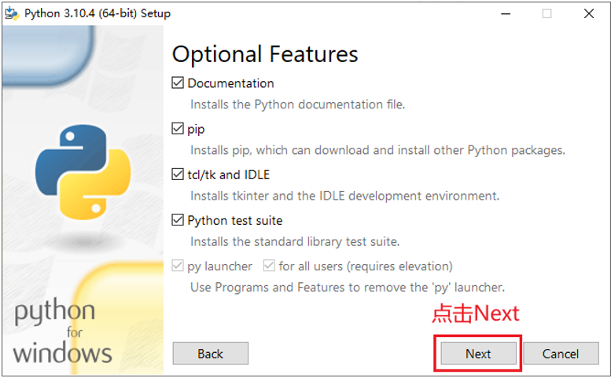The image size is (611, 378).
Task: Click the pip description text
Action: click(x=377, y=150)
